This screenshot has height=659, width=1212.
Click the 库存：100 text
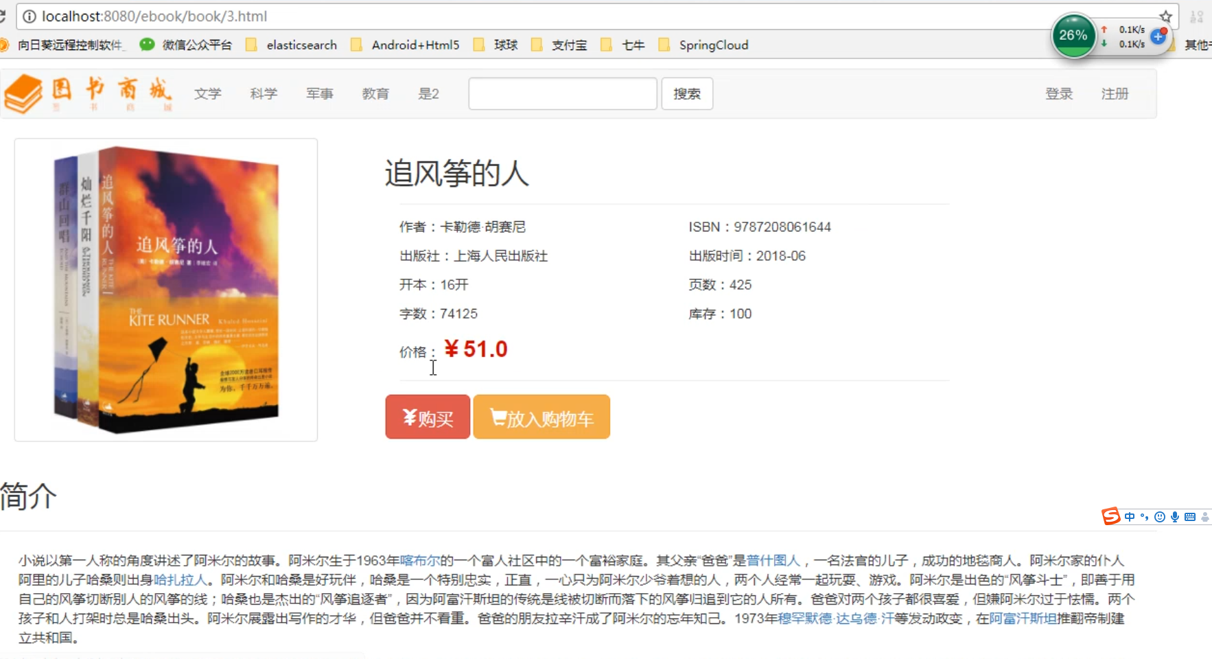[720, 314]
